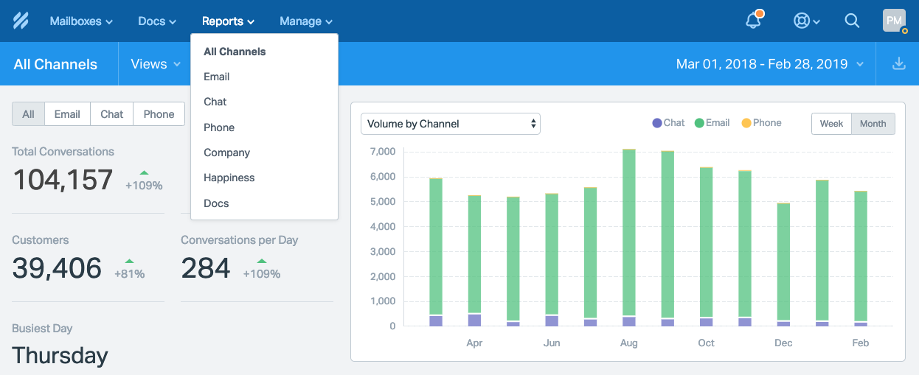
Task: Click Conversations per Day value 284
Action: (x=206, y=268)
